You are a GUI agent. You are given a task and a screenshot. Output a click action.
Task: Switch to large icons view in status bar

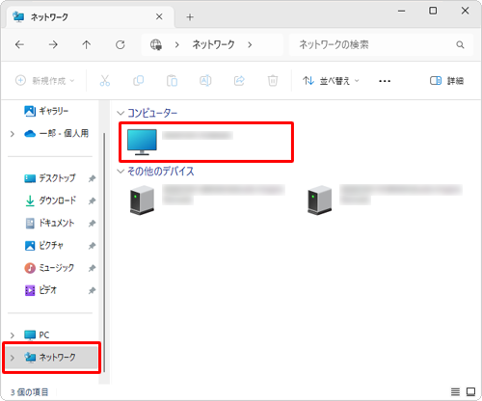(x=470, y=391)
